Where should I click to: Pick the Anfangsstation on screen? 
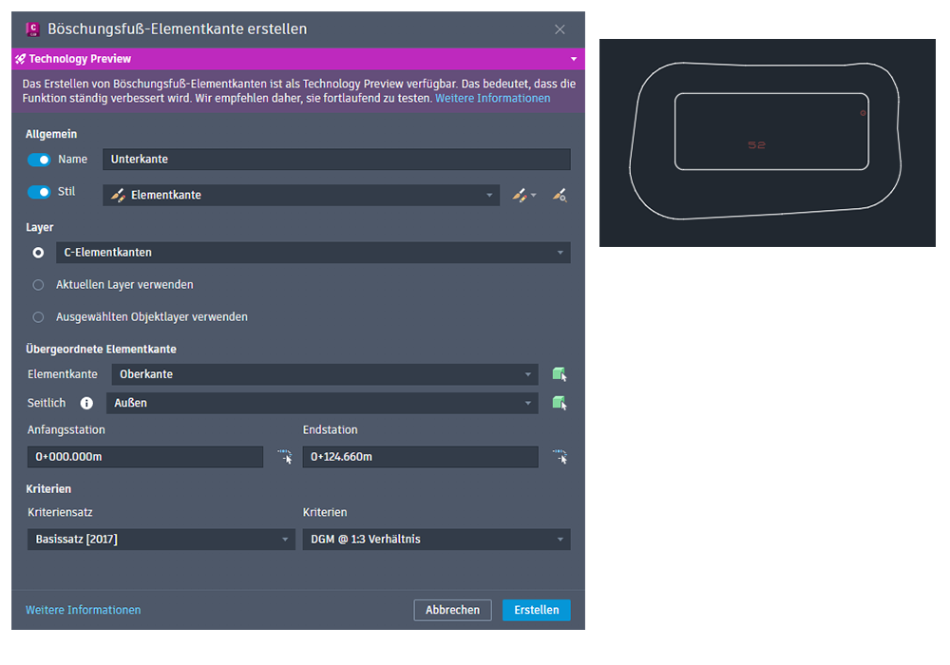pos(285,456)
